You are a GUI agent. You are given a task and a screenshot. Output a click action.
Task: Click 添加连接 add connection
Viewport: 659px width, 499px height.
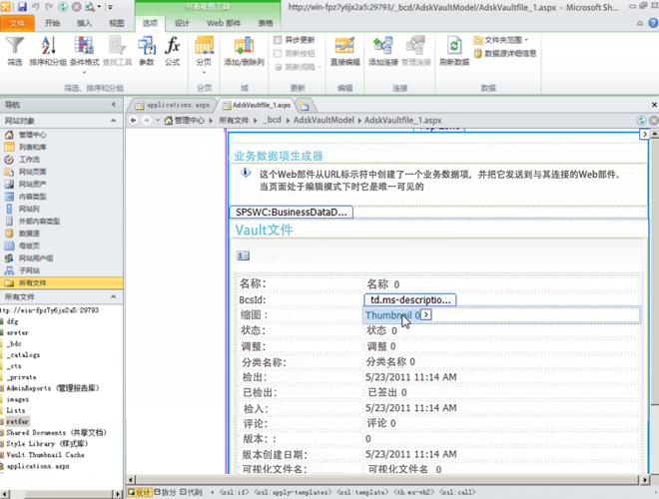click(382, 51)
